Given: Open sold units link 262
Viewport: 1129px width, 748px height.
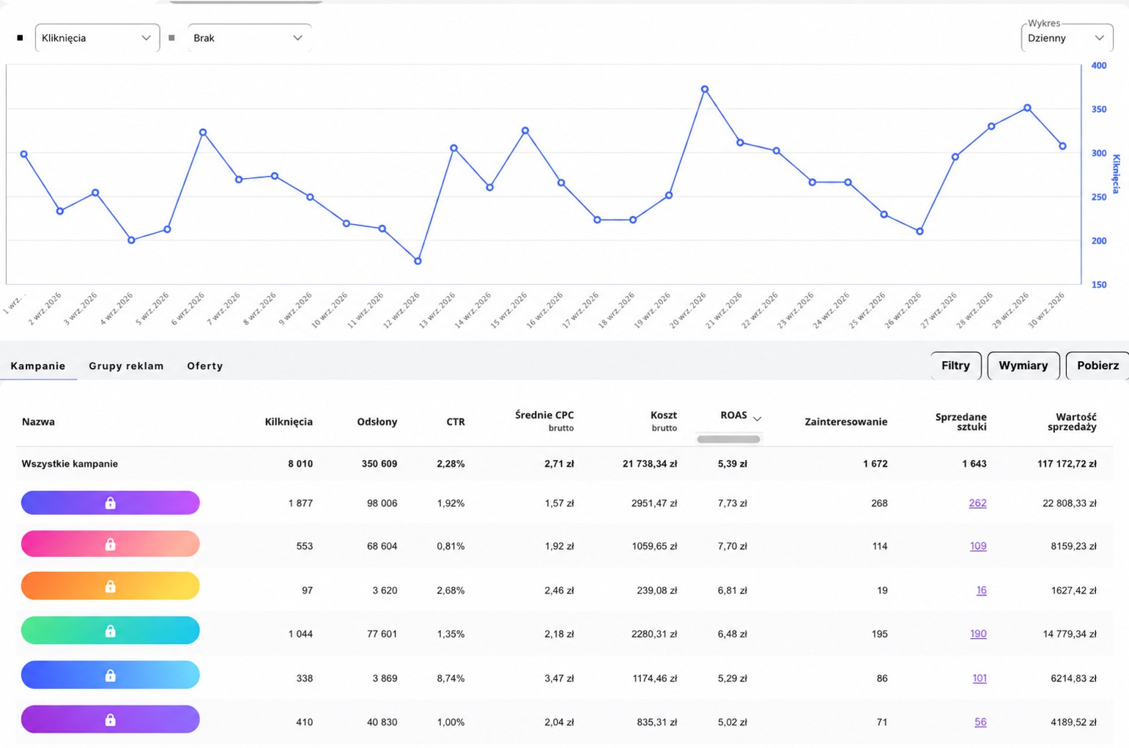Looking at the screenshot, I should point(977,503).
